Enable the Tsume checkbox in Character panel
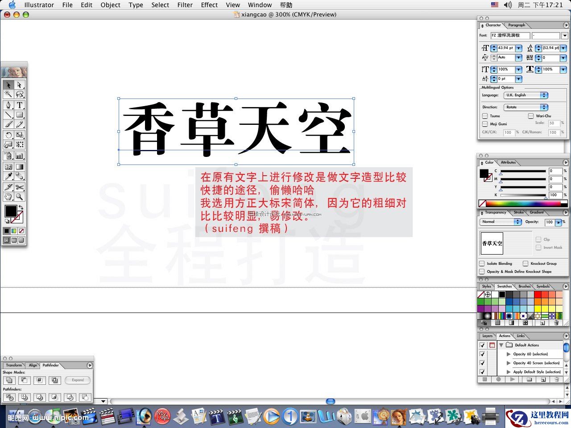The width and height of the screenshot is (571, 428). coord(485,115)
